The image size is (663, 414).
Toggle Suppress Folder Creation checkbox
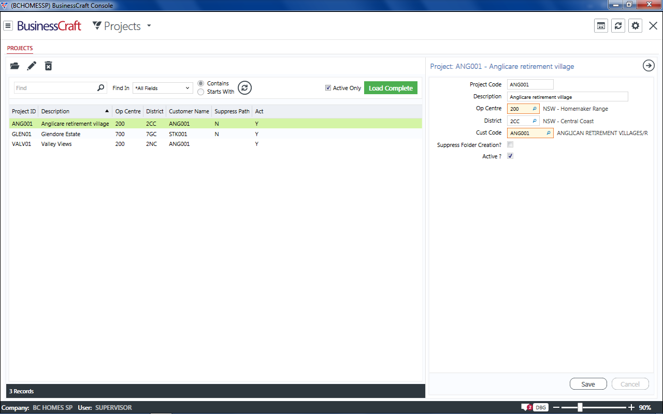coord(510,144)
